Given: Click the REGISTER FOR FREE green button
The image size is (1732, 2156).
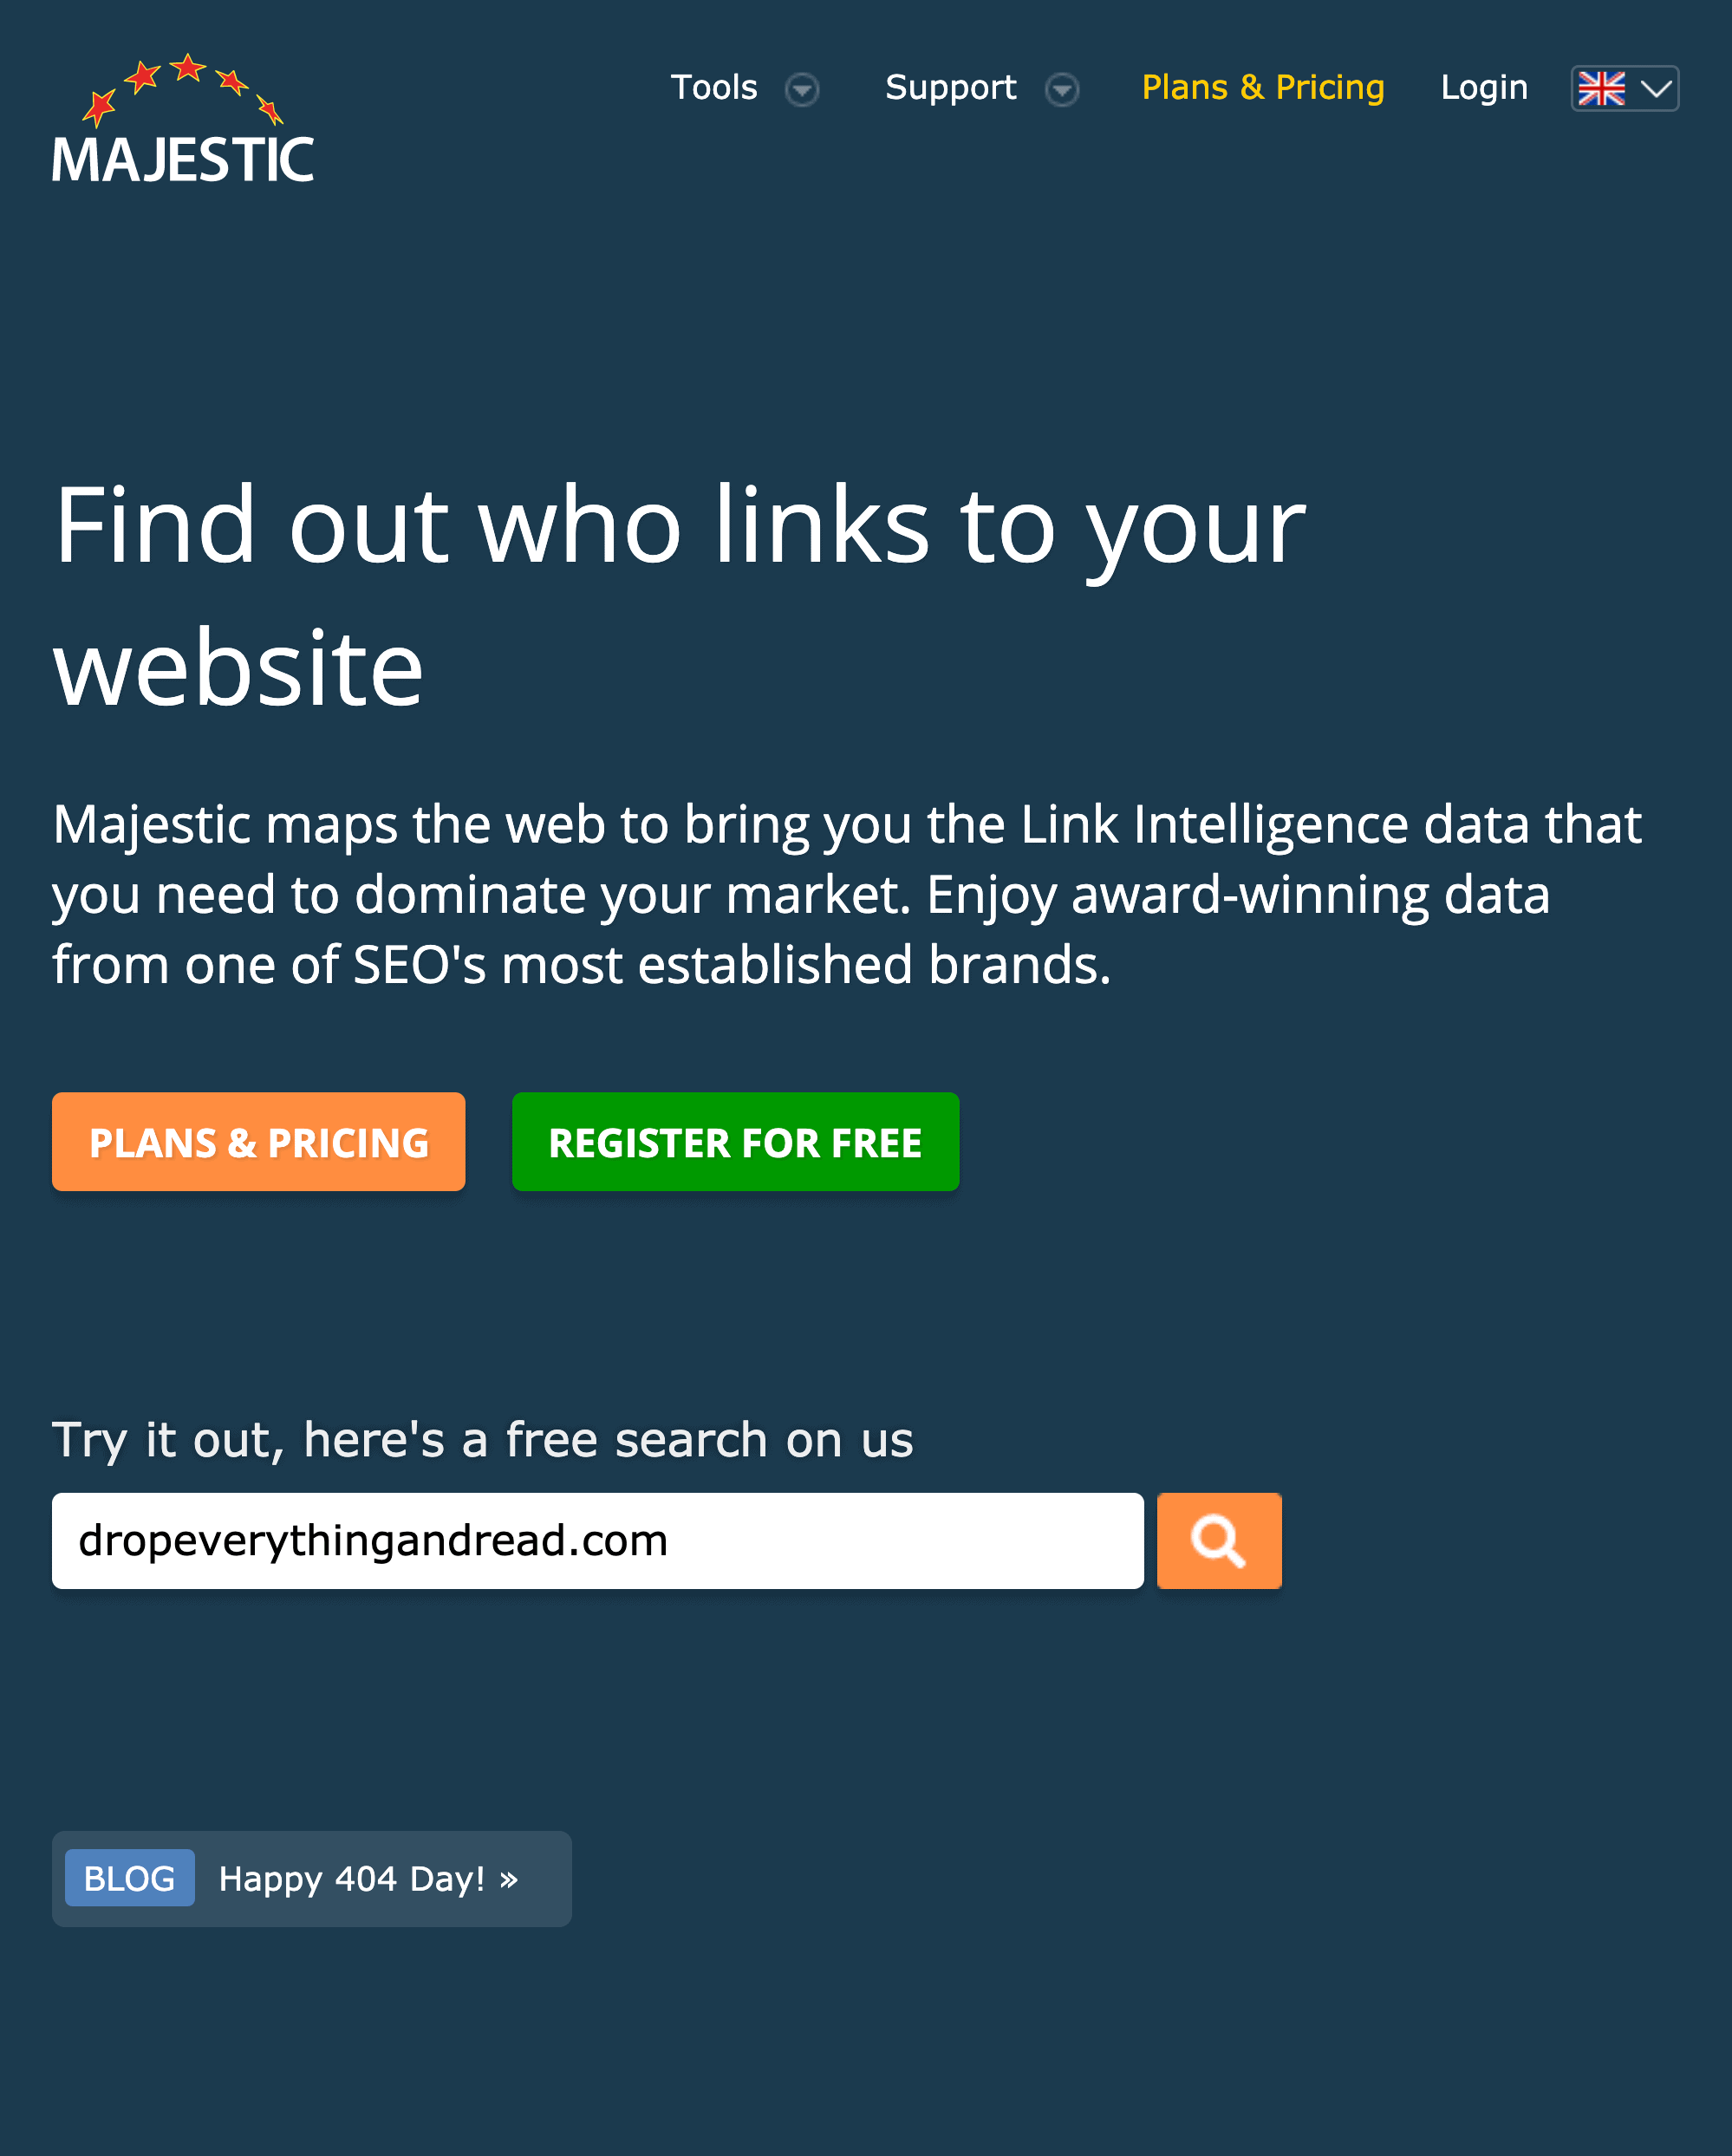Looking at the screenshot, I should [735, 1142].
